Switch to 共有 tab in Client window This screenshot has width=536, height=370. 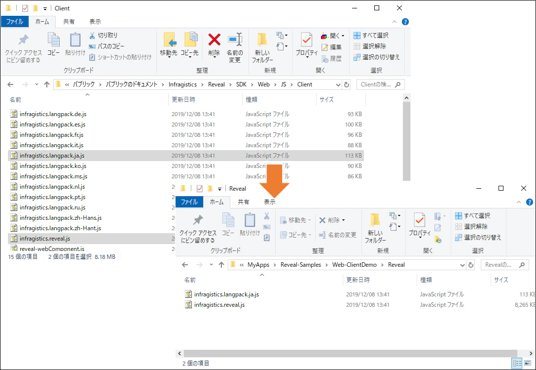(x=69, y=22)
